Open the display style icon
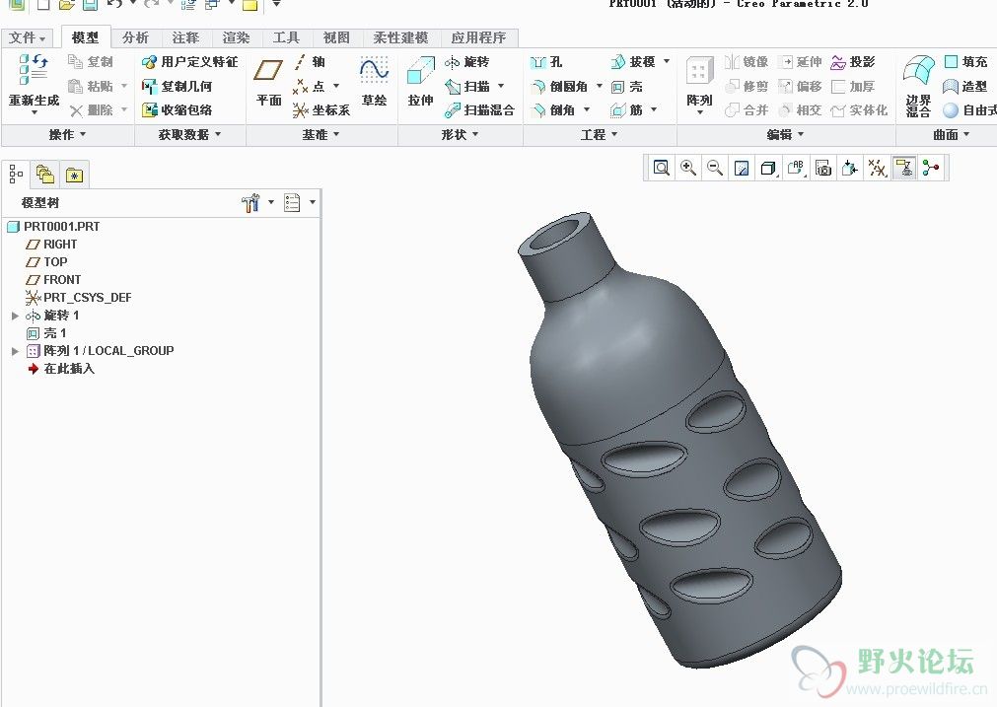 [769, 168]
